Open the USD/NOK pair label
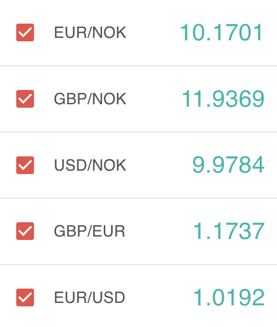Image resolution: width=277 pixels, height=327 pixels. [x=90, y=165]
